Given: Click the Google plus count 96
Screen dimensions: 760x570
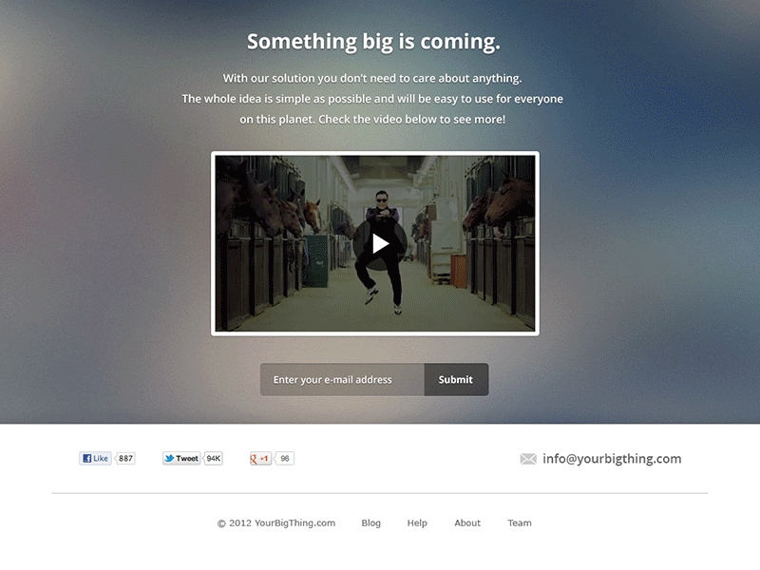Looking at the screenshot, I should (x=284, y=459).
